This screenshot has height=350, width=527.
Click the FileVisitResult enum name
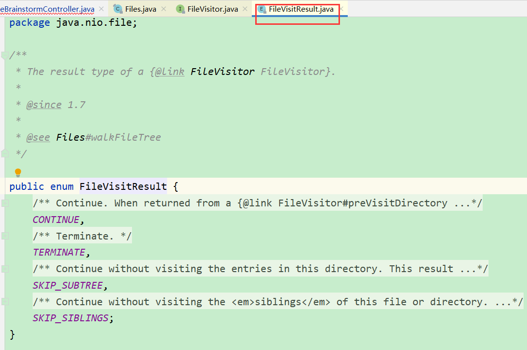(x=123, y=186)
